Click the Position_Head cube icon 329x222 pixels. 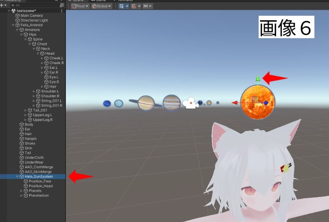26,186
